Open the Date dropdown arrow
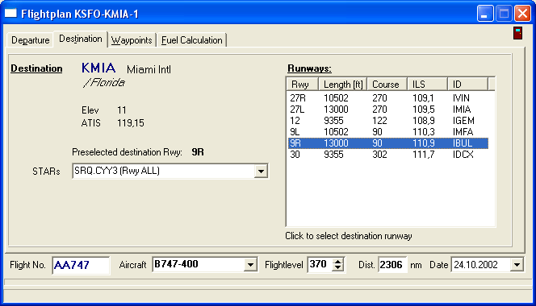 (x=517, y=265)
